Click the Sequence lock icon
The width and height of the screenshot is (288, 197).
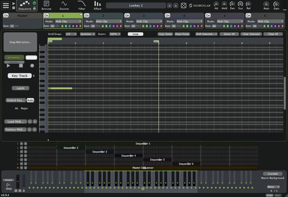pyautogui.click(x=34, y=8)
